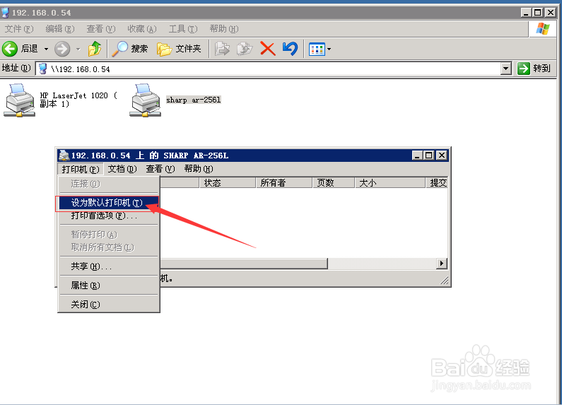
Task: Click the 页数 column header
Action: tap(334, 183)
